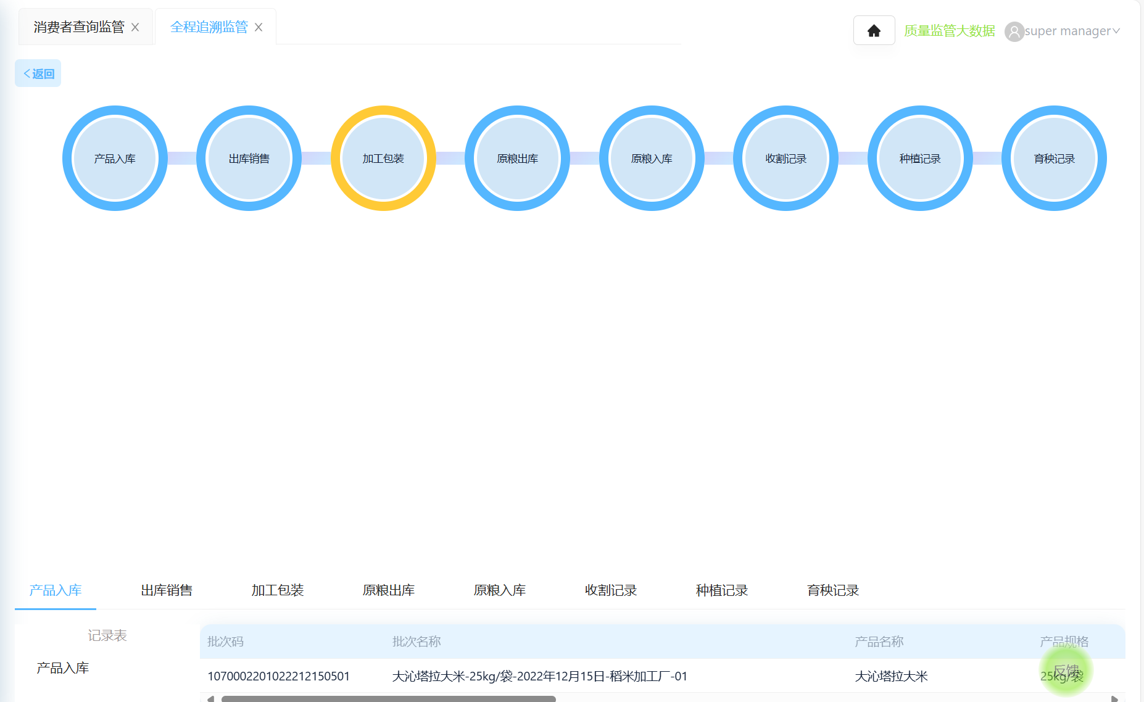Select the 产品入库 circle node
The width and height of the screenshot is (1144, 702).
point(115,159)
